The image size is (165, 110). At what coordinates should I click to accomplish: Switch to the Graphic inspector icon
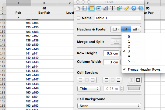point(119,8)
